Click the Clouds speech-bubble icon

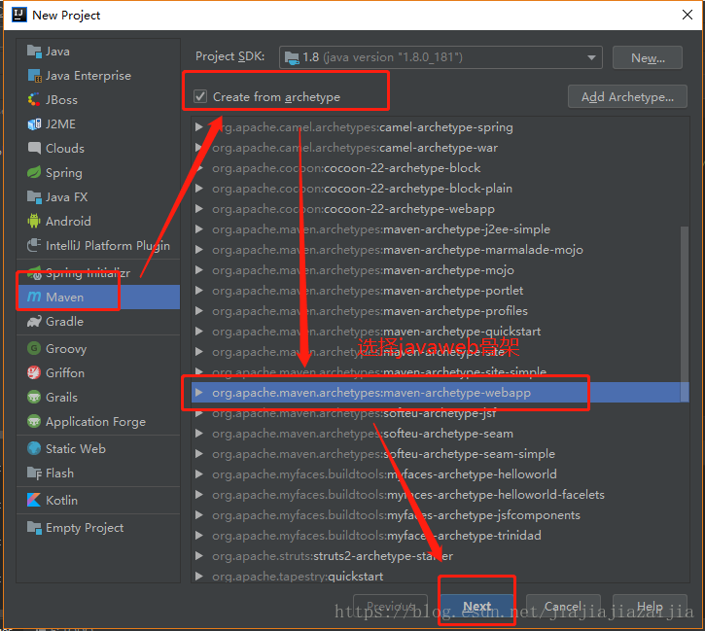point(34,149)
